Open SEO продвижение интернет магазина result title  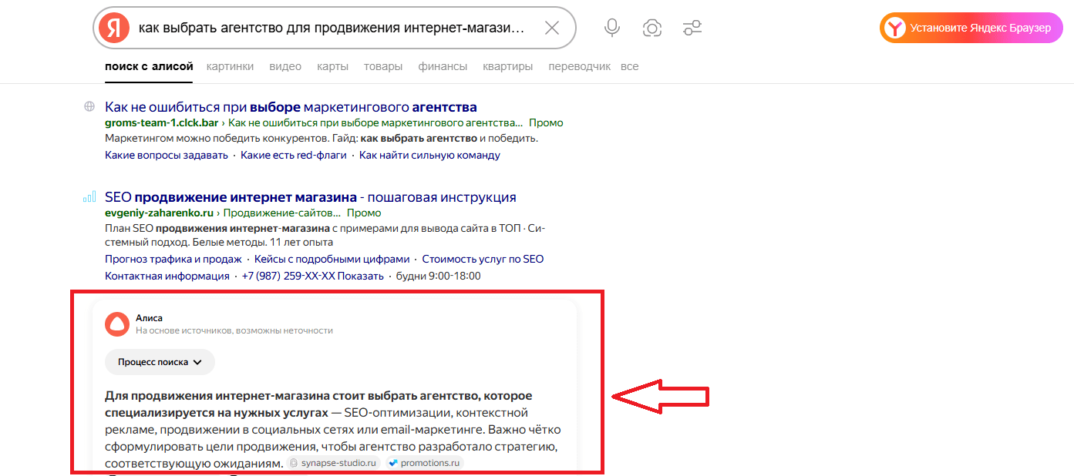311,197
